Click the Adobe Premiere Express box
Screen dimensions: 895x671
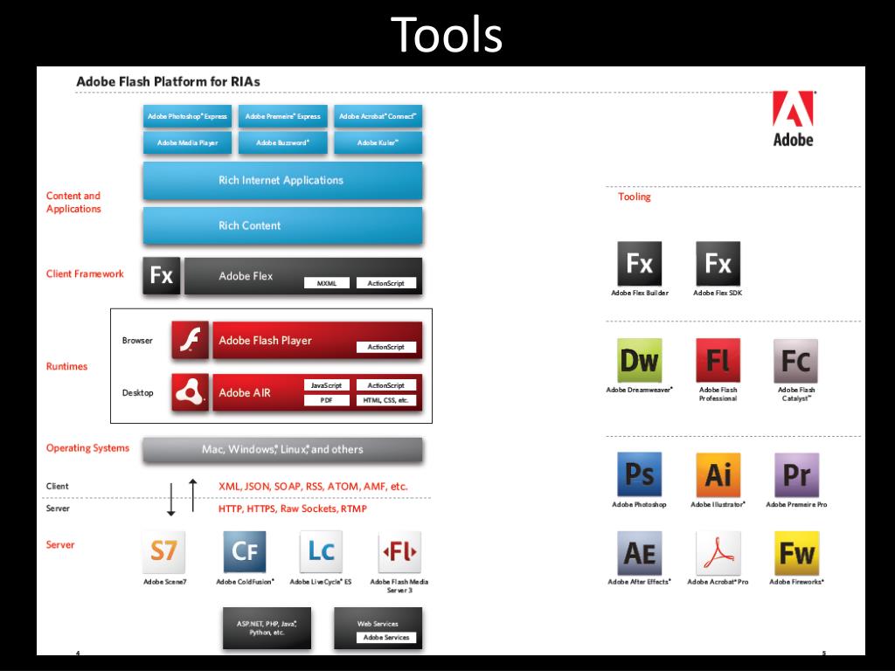pos(283,116)
